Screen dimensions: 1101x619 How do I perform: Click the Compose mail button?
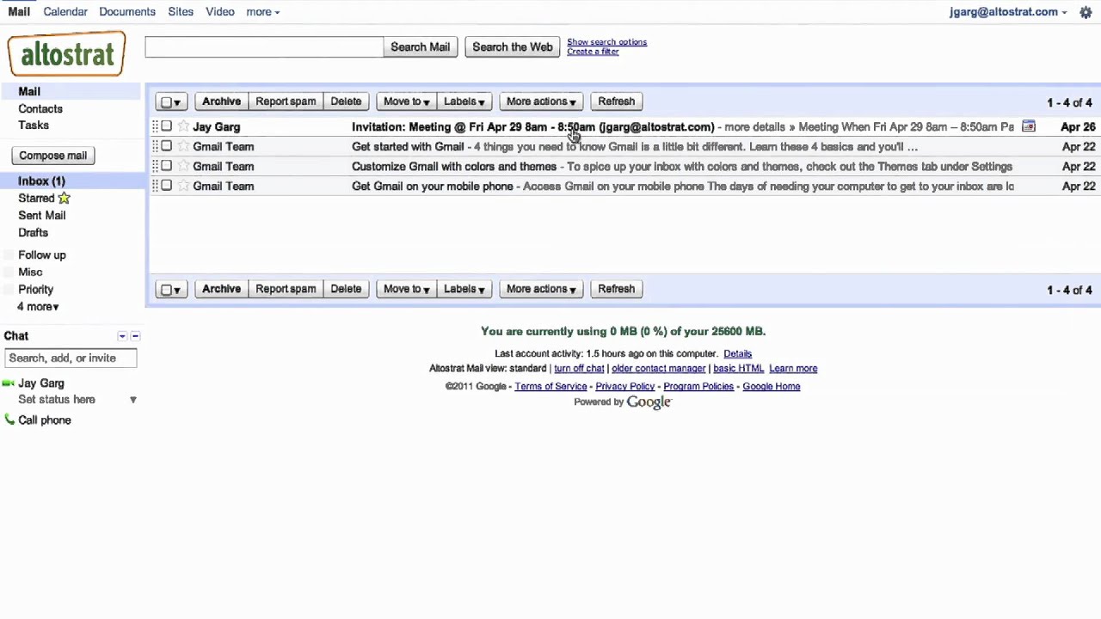point(53,156)
